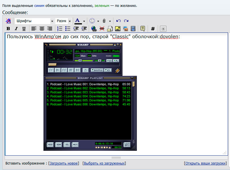Insert an email link
Image resolution: width=230 pixels, height=170 pixels.
(110, 29)
